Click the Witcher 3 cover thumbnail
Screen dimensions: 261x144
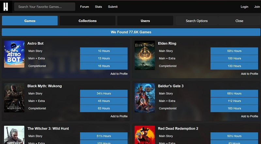(14, 135)
